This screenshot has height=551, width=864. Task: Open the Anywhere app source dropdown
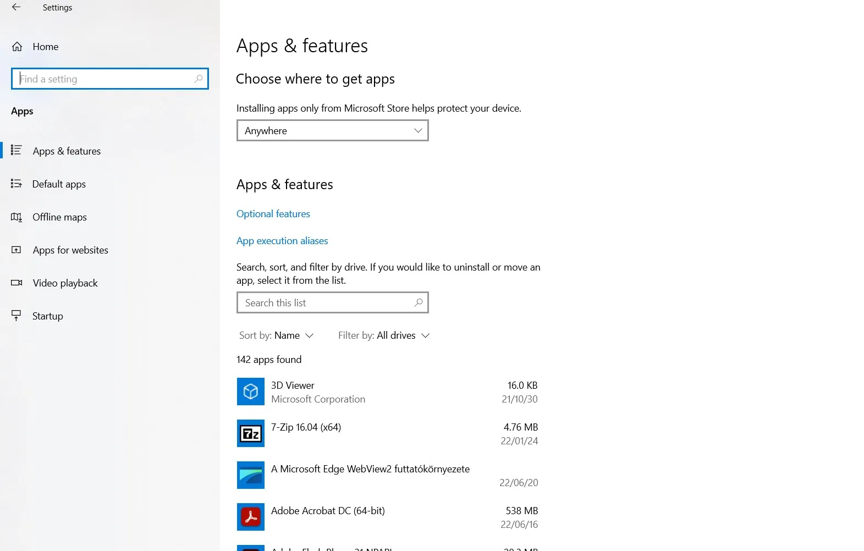point(333,131)
